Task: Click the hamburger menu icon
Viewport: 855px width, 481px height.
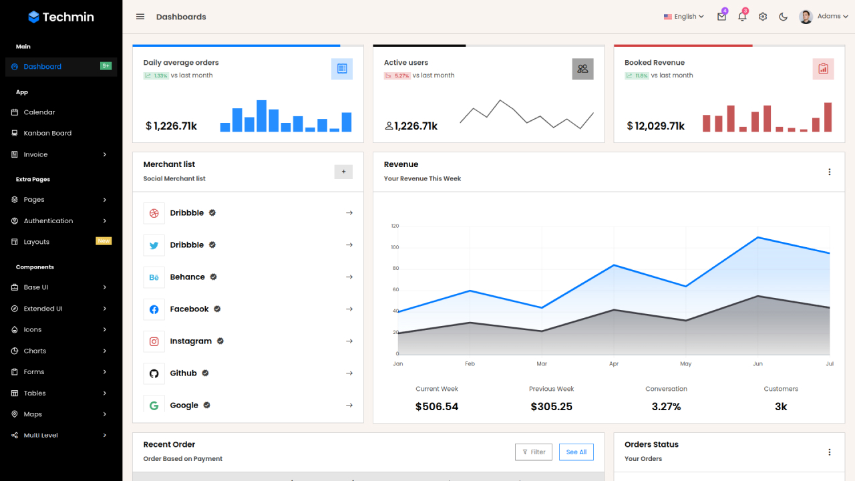Action: [x=140, y=17]
